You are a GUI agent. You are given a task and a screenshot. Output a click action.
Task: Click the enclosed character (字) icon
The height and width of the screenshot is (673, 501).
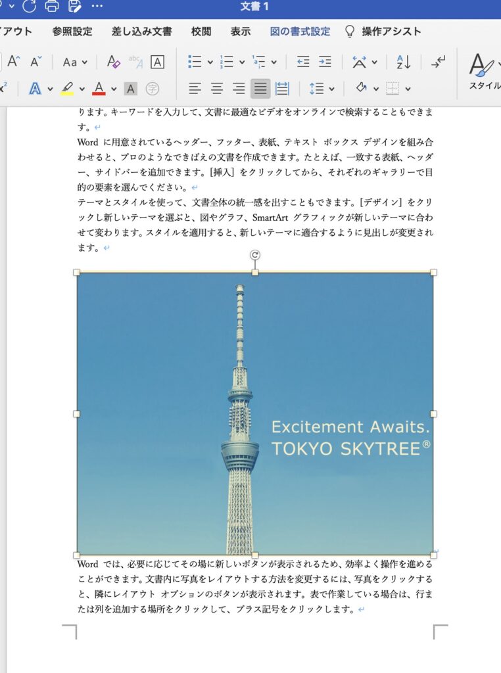[x=153, y=89]
